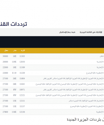Click the 11509 frequency value
Viewport: 104px width, 125px height.
click(22, 67)
